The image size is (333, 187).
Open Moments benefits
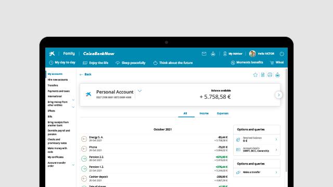pyautogui.click(x=247, y=62)
